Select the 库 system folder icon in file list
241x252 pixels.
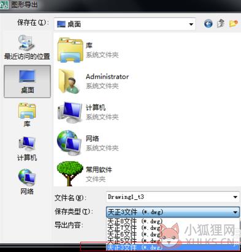[70, 50]
